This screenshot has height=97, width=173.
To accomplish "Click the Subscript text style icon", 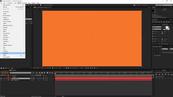I will click(167, 44).
